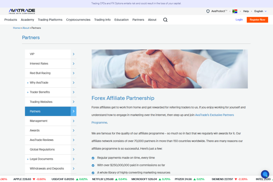Click the Login link
The width and height of the screenshot is (273, 182).
coord(239,20)
